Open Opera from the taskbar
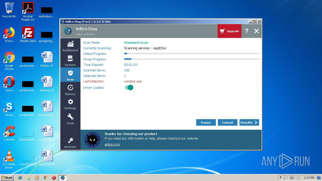The width and height of the screenshot is (322, 181). tap(54, 178)
